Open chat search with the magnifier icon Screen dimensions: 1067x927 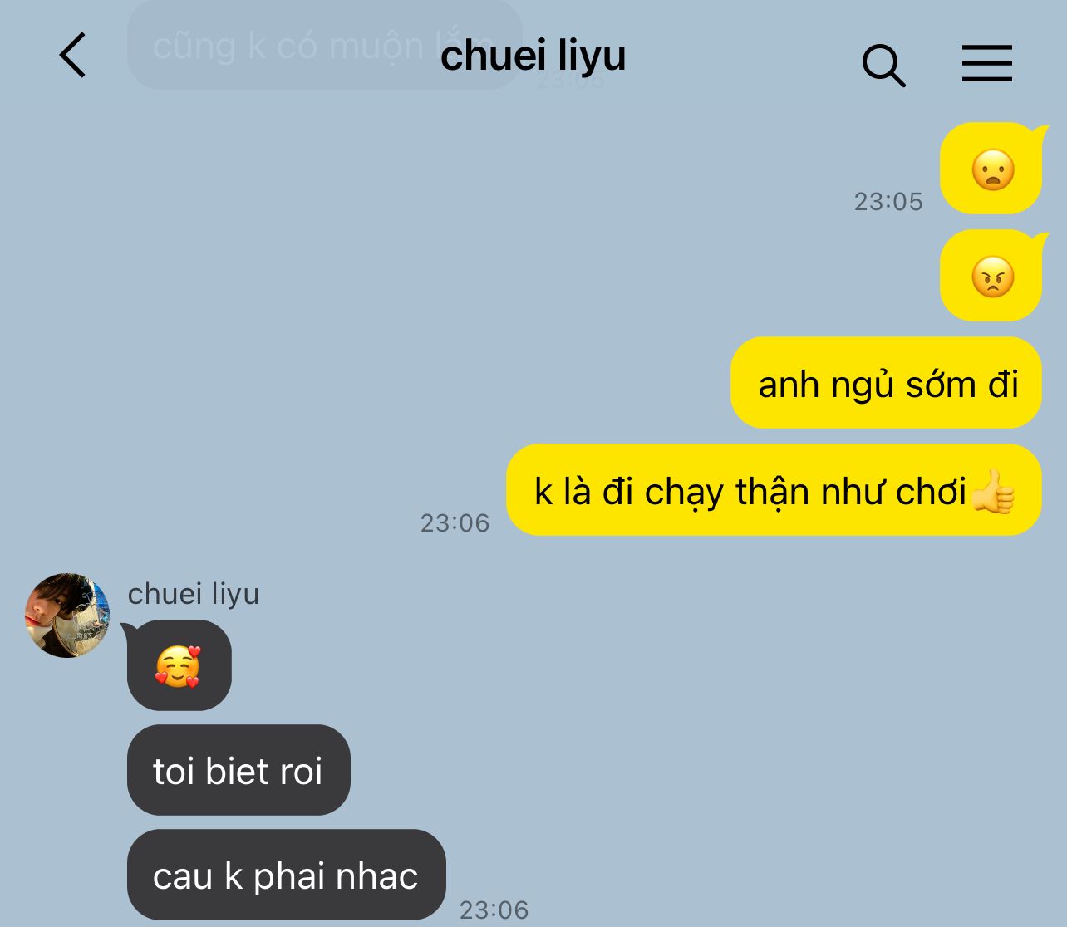click(883, 65)
